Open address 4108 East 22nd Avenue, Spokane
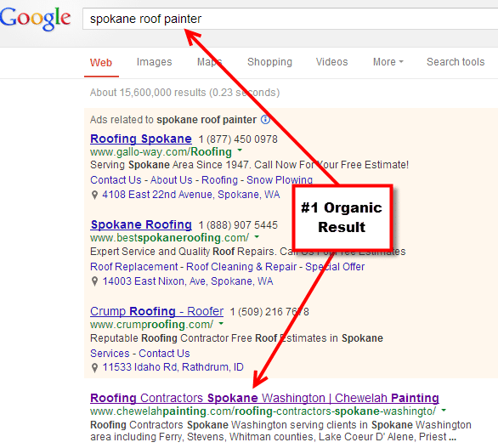The height and width of the screenshot is (448, 498). pyautogui.click(x=191, y=195)
